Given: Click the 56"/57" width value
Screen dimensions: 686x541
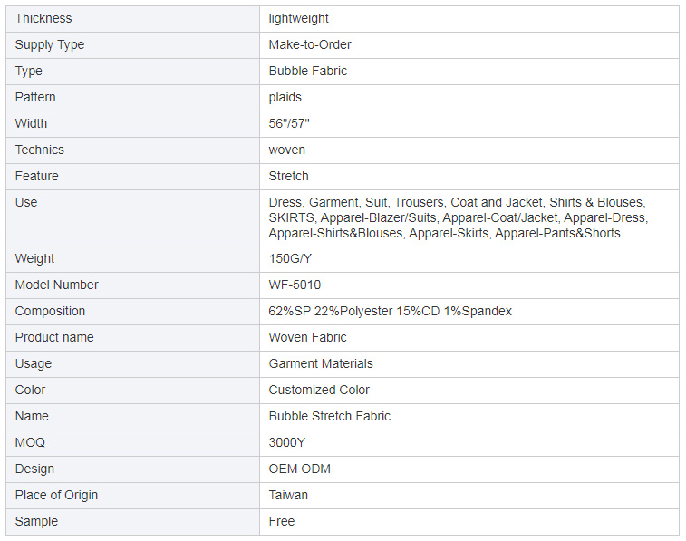Looking at the screenshot, I should point(289,123).
